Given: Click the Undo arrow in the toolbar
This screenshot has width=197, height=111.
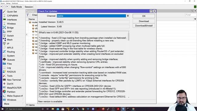Looking at the screenshot, I should pyautogui.click(x=2, y=7).
